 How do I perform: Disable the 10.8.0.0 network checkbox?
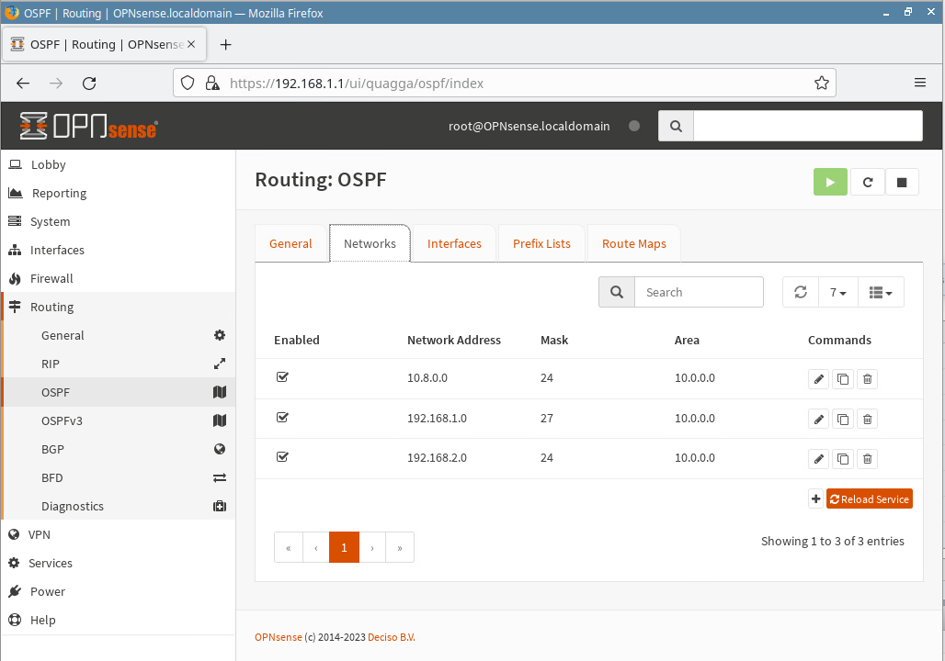click(x=282, y=377)
